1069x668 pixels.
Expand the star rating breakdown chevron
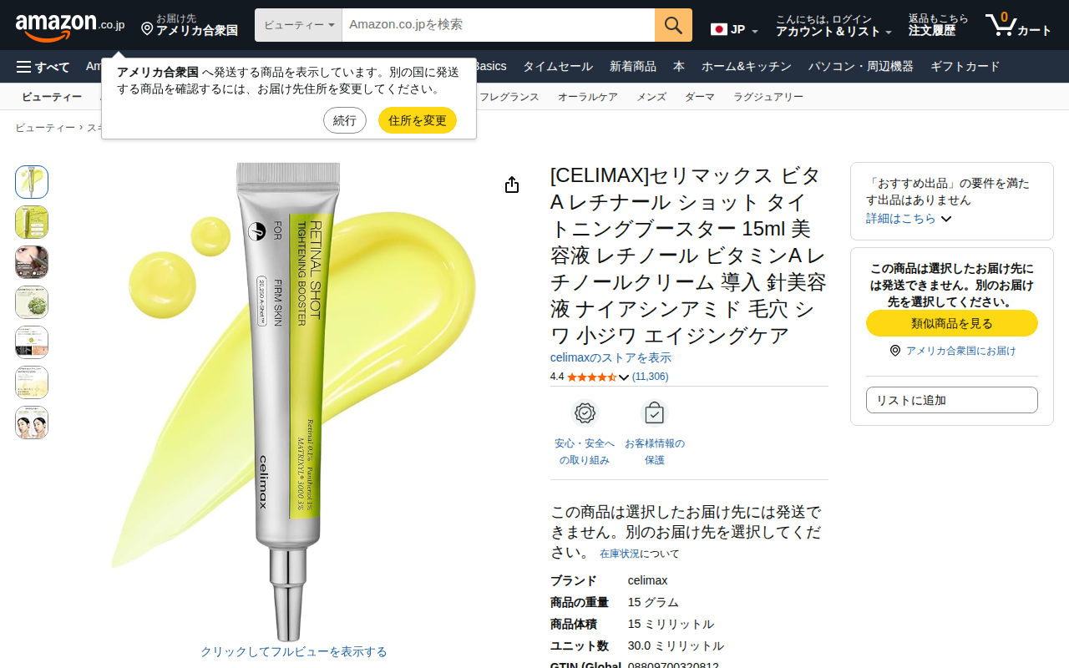click(623, 377)
